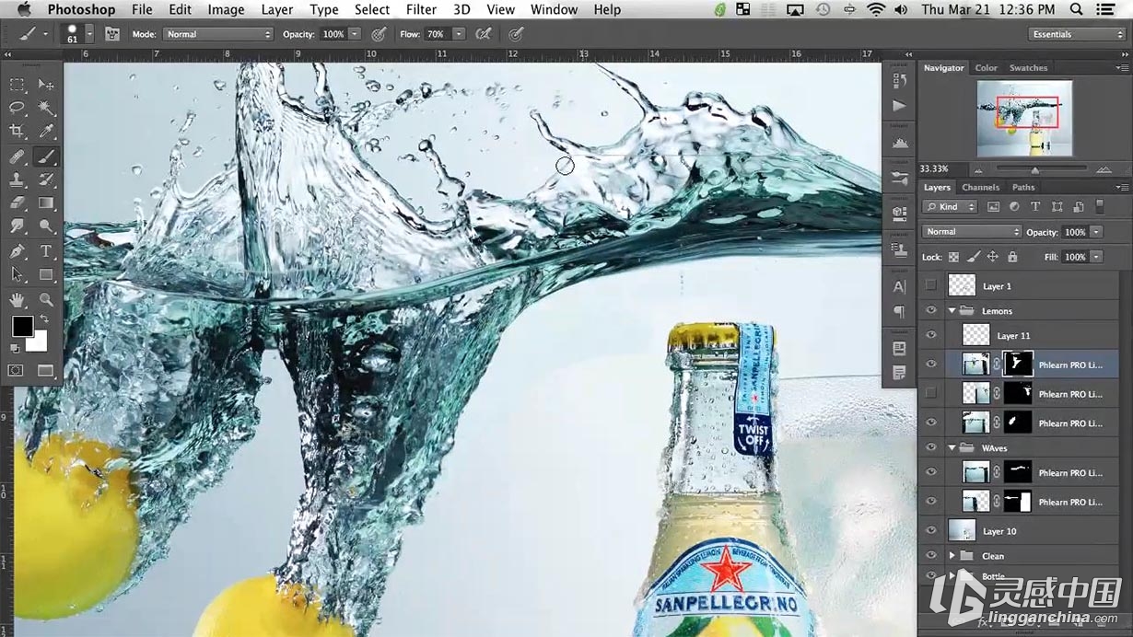Swap foreground and background colors
Image resolution: width=1133 pixels, height=637 pixels.
click(x=43, y=318)
